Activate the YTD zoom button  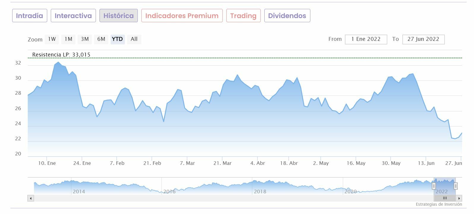(x=117, y=39)
